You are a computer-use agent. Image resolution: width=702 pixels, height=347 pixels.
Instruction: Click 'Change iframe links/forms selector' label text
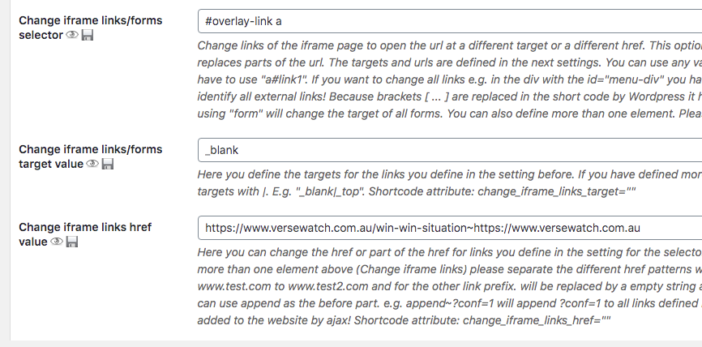(x=91, y=28)
